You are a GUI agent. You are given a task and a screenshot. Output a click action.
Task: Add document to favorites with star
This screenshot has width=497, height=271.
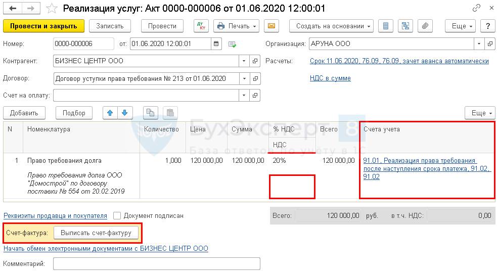coord(52,8)
